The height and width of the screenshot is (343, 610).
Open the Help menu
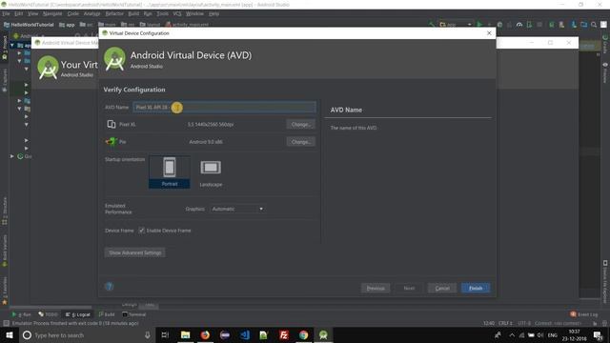tap(213, 13)
